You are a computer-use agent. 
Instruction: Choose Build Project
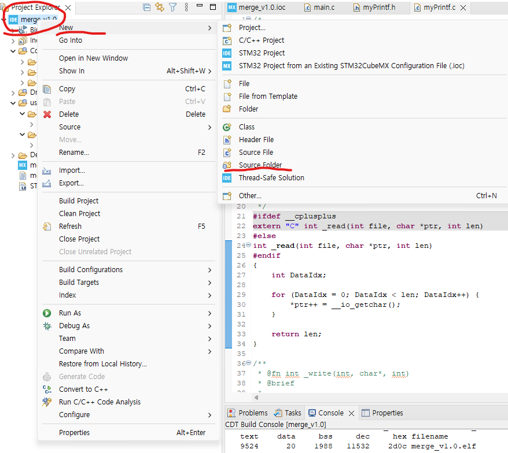click(79, 201)
